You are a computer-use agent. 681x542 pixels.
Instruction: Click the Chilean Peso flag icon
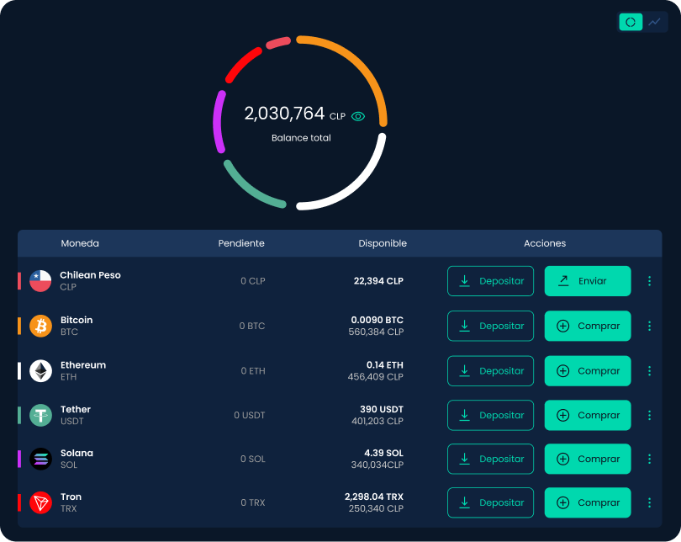[x=40, y=280]
